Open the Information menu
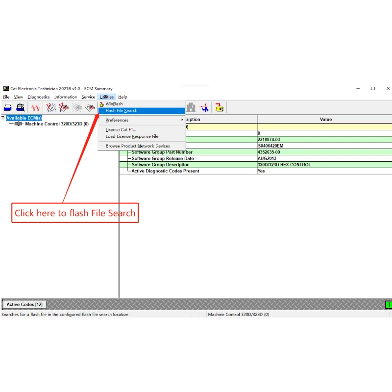392x392 pixels. pos(66,97)
